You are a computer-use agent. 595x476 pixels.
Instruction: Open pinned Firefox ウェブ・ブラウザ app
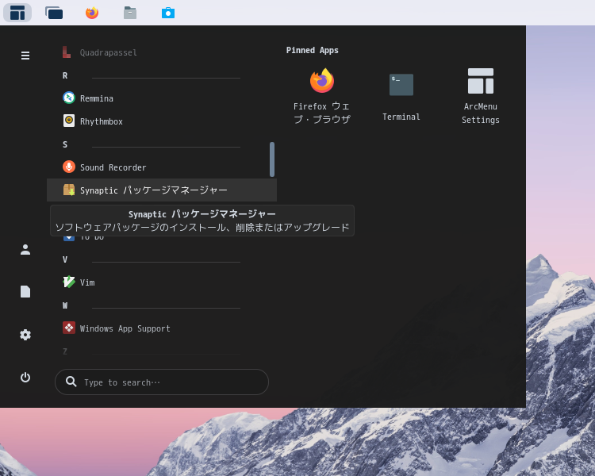pyautogui.click(x=322, y=96)
